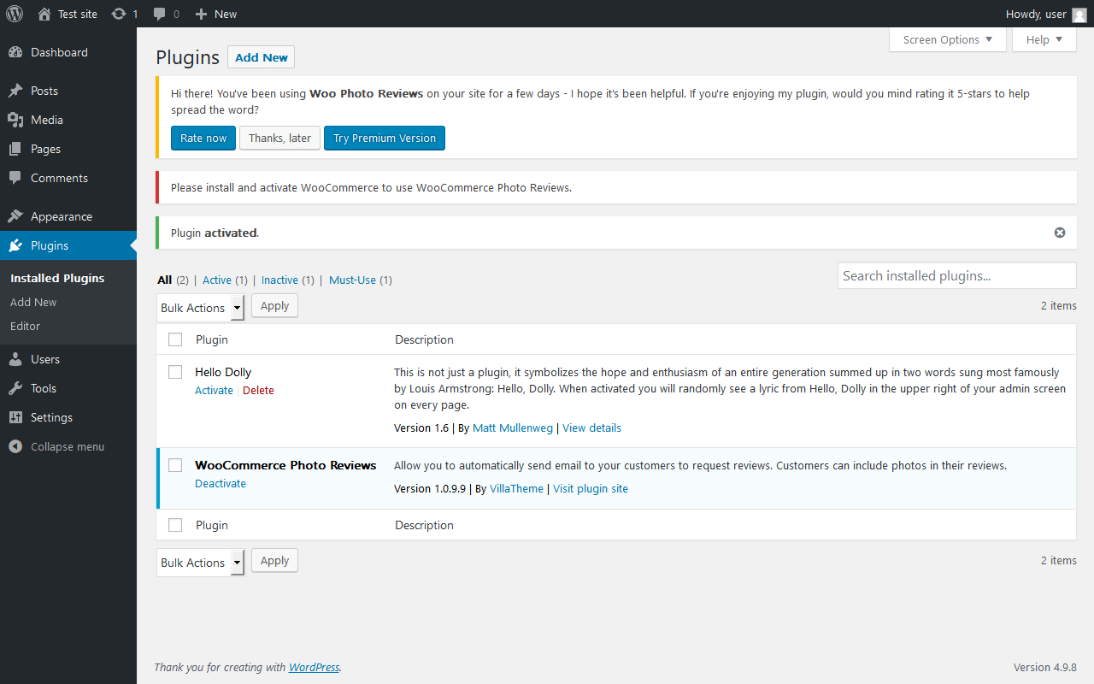Filter plugins by Must-Use
1094x684 pixels.
[x=353, y=280]
